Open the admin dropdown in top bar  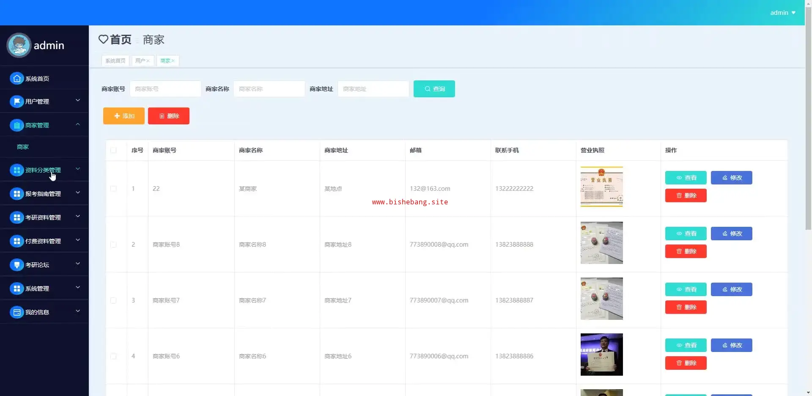tap(782, 13)
